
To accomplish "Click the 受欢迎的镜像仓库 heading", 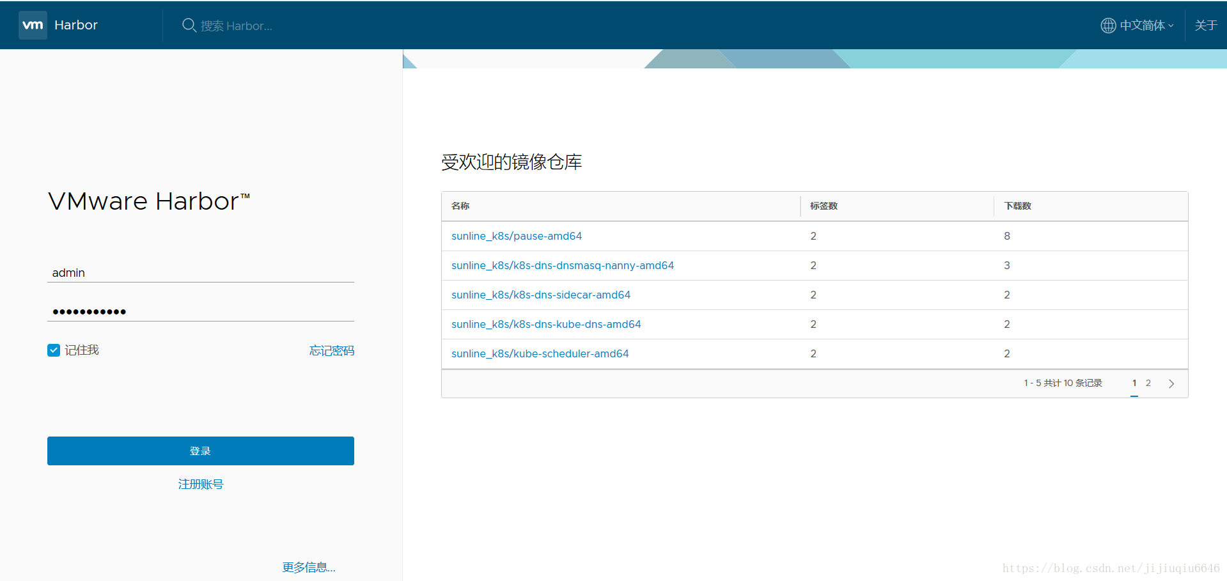I will click(x=512, y=162).
